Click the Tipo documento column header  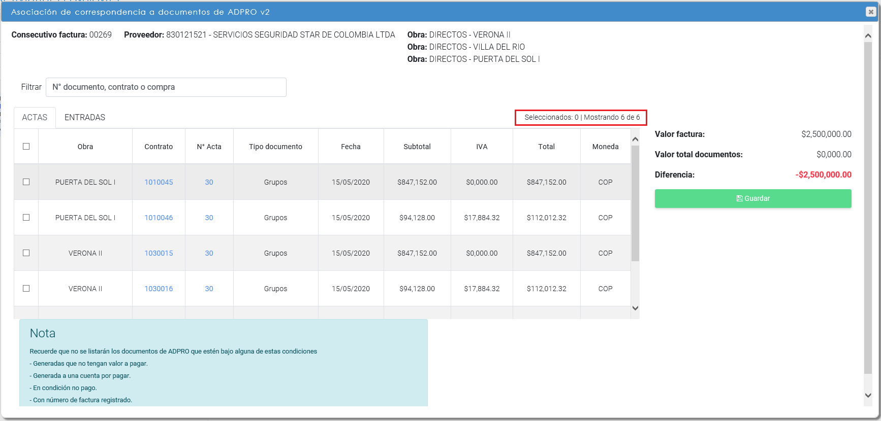pos(275,147)
